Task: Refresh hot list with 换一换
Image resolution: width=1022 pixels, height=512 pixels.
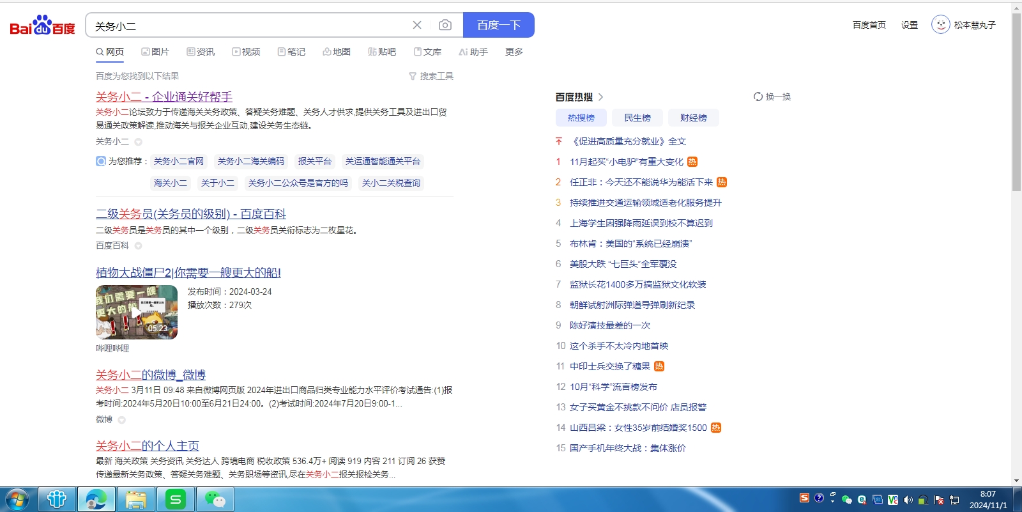Action: click(x=772, y=97)
